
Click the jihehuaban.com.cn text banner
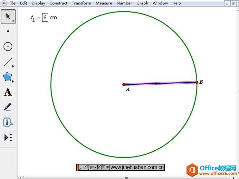[120, 167]
